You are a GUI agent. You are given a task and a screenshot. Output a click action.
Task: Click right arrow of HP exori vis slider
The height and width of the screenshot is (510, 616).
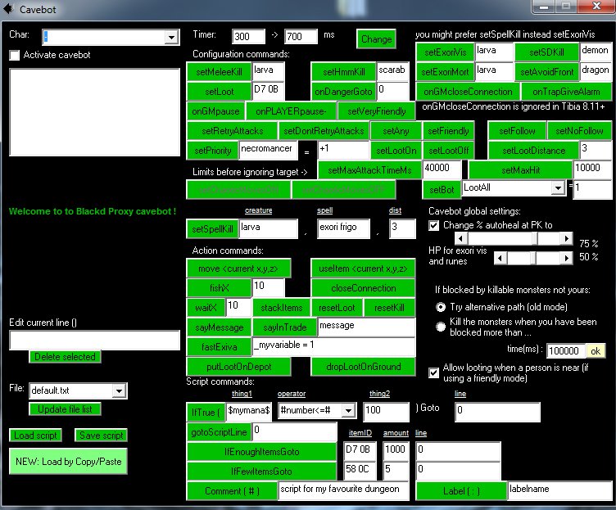click(566, 258)
